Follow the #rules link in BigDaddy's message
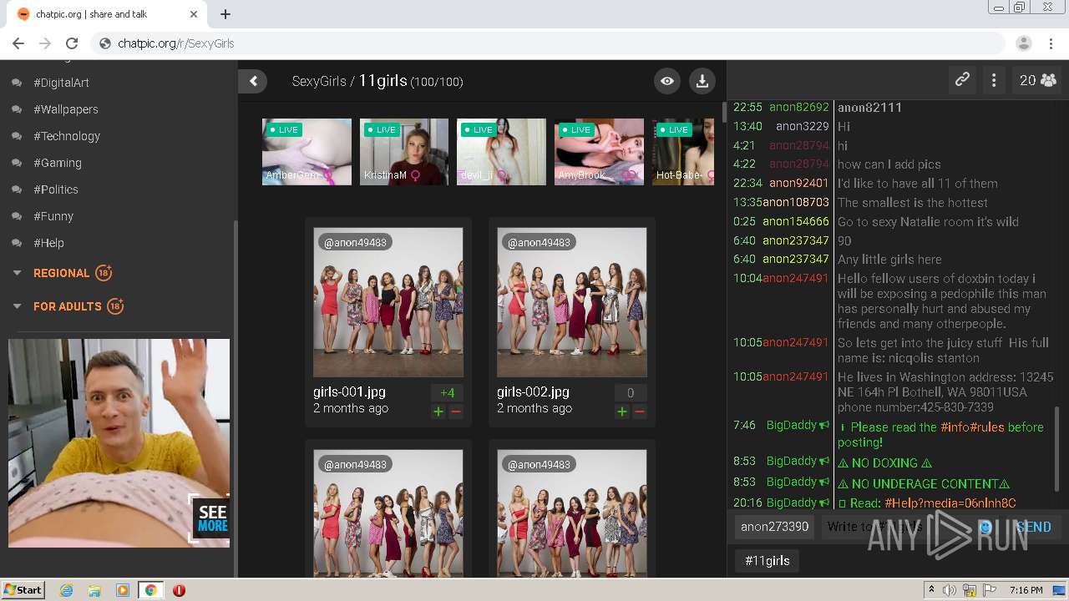The width and height of the screenshot is (1069, 601). [x=988, y=427]
